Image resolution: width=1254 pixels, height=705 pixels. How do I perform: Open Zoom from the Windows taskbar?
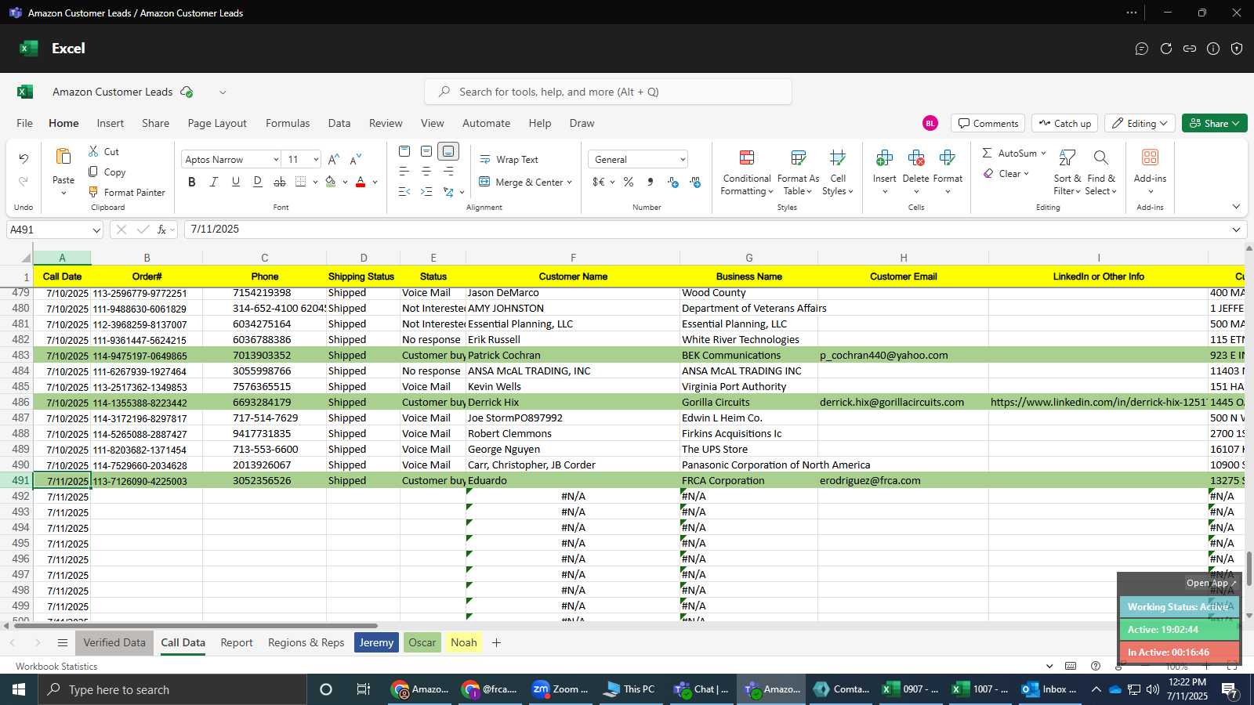560,689
